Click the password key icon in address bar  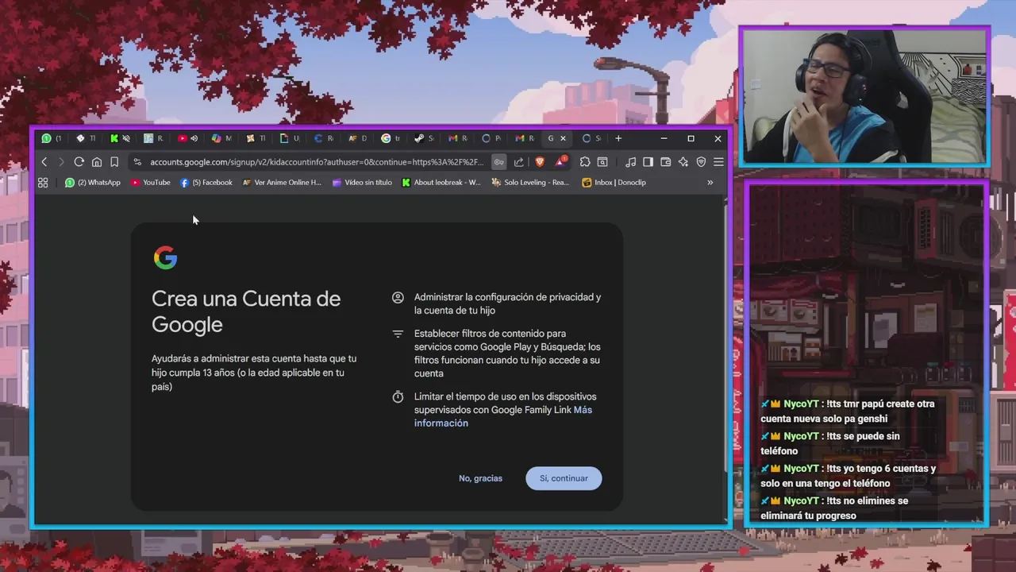tap(498, 162)
